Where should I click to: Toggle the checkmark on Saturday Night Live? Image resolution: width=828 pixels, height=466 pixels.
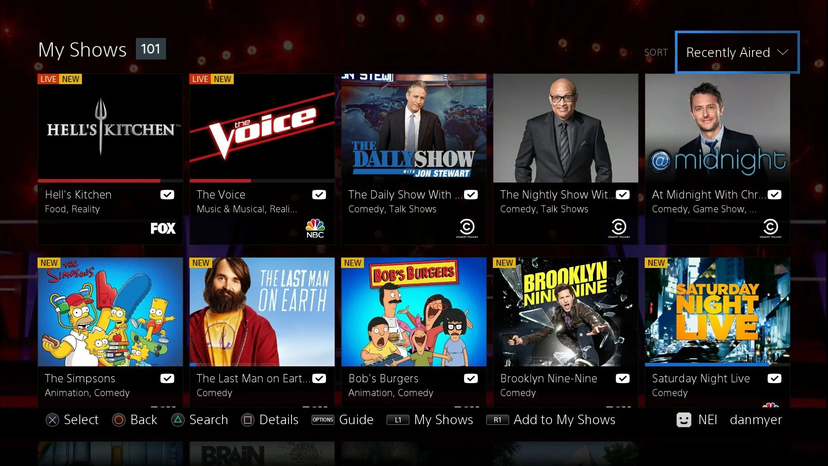tap(774, 378)
